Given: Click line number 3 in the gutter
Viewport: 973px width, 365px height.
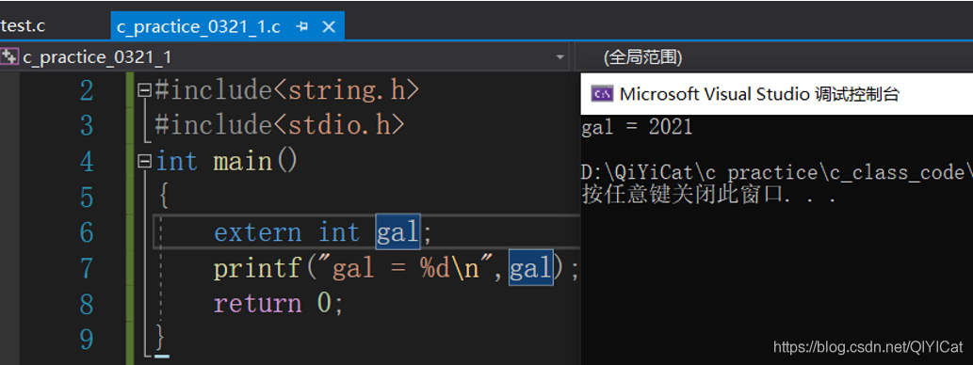Looking at the screenshot, I should tap(87, 126).
